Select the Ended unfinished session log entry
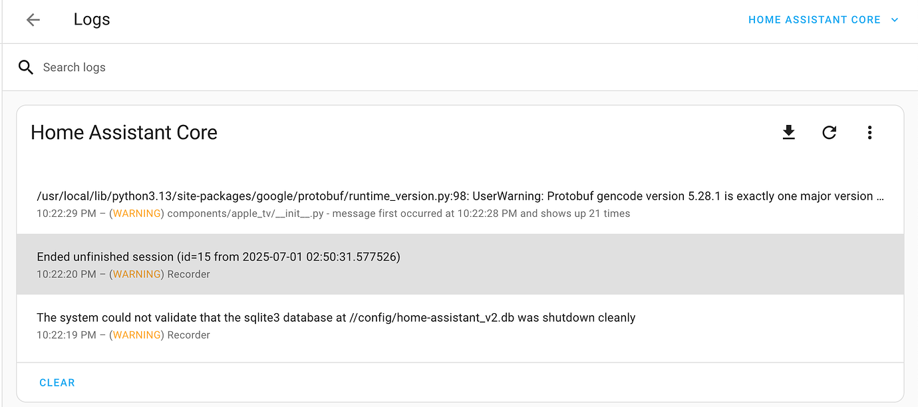 [x=219, y=257]
